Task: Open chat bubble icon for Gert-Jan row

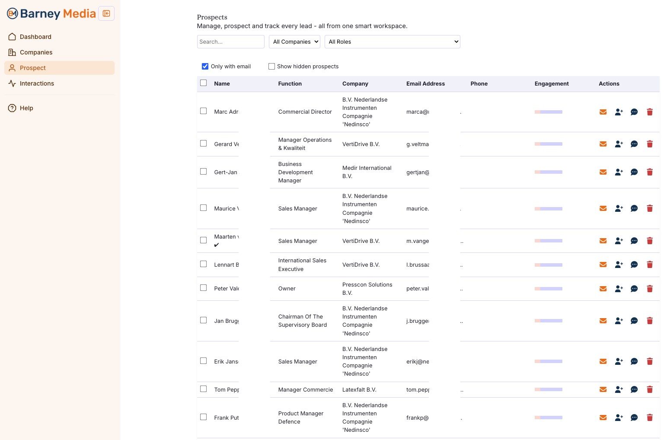Action: pyautogui.click(x=634, y=172)
